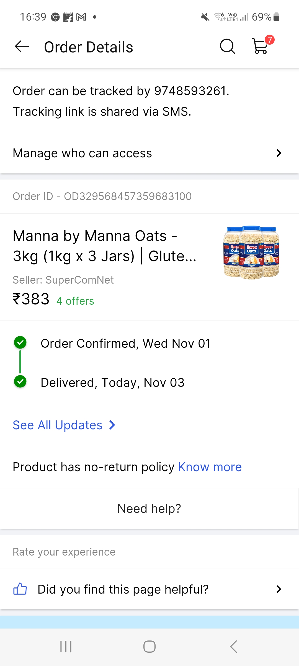This screenshot has width=299, height=666.
Task: Expand See All Updates arrow
Action: pyautogui.click(x=112, y=425)
